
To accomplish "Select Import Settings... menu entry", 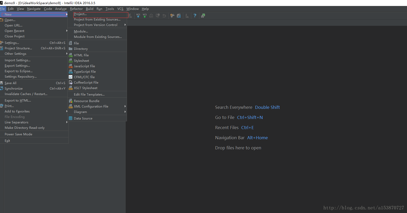I will tap(34, 60).
